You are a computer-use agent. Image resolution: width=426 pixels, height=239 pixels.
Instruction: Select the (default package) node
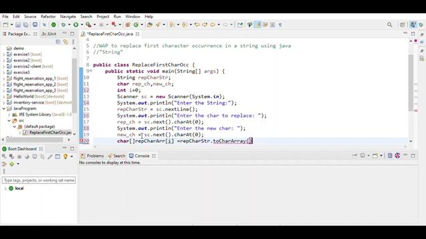tap(39, 127)
